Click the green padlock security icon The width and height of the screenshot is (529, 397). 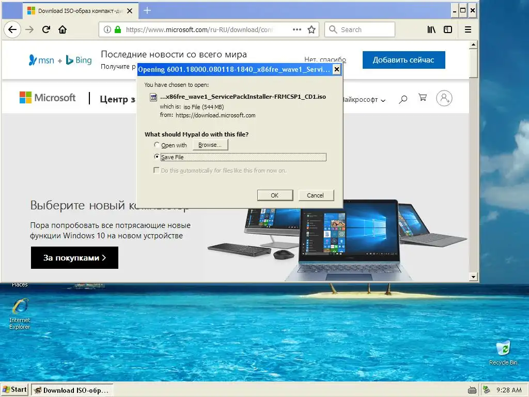click(x=117, y=29)
